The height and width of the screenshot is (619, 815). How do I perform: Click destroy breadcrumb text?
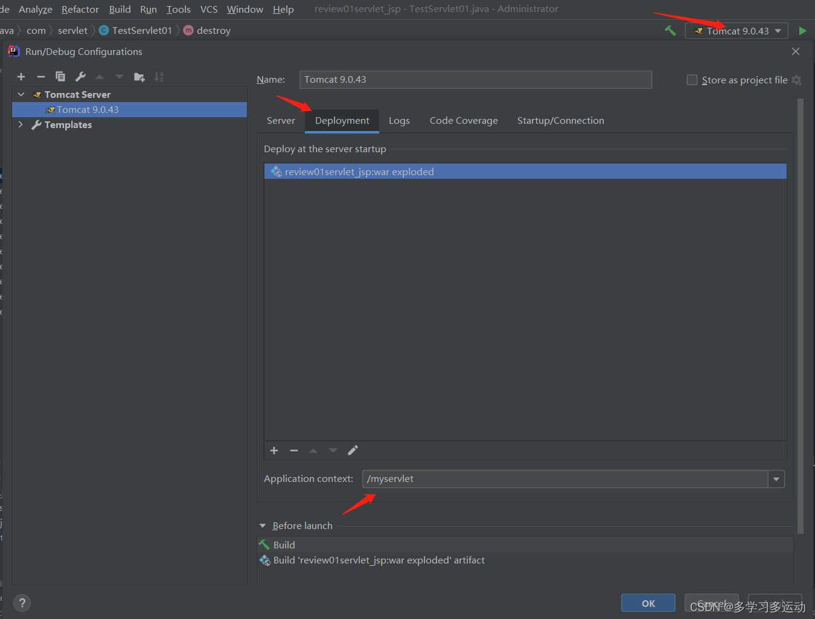(x=214, y=30)
